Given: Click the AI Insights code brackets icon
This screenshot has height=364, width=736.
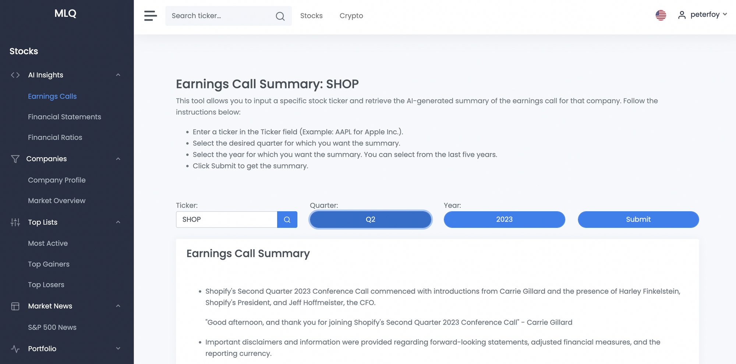Looking at the screenshot, I should tap(15, 75).
